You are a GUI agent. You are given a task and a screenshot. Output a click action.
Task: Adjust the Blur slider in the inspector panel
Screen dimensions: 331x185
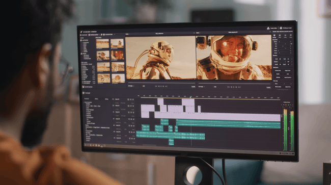tap(284, 44)
